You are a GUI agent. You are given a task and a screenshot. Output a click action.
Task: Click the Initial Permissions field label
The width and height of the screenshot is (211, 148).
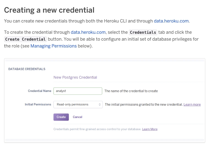(x=38, y=104)
